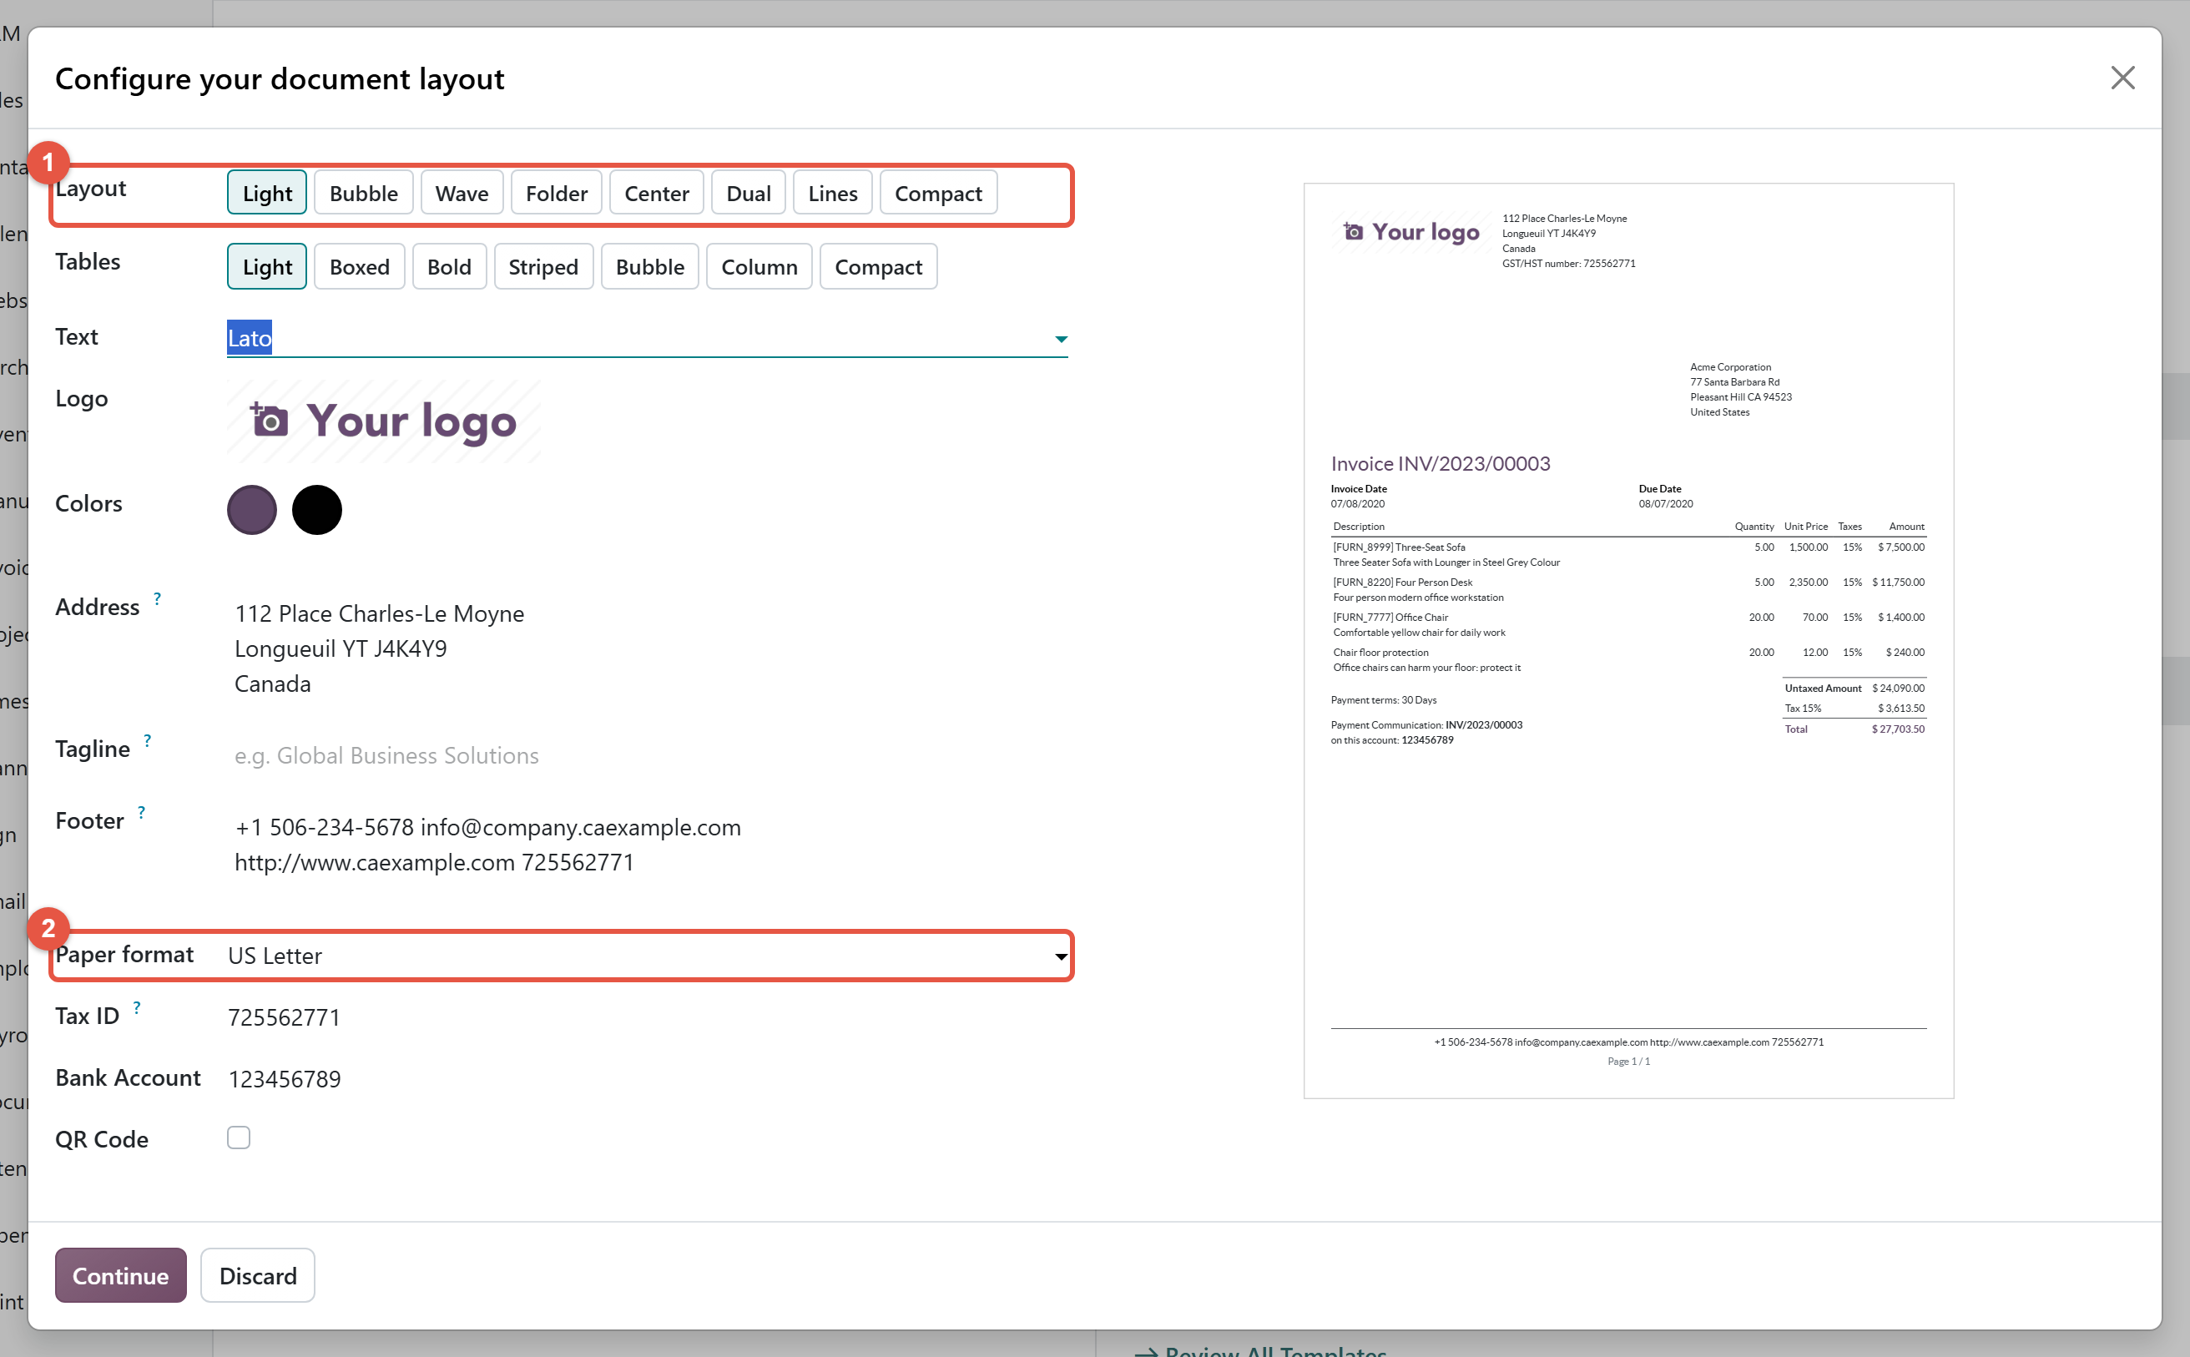Set Tables style to Compact
Image resolution: width=2190 pixels, height=1357 pixels.
tap(878, 266)
